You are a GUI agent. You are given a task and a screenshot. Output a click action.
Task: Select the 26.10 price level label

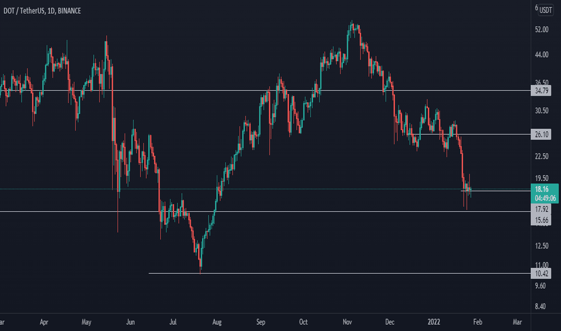pos(541,135)
